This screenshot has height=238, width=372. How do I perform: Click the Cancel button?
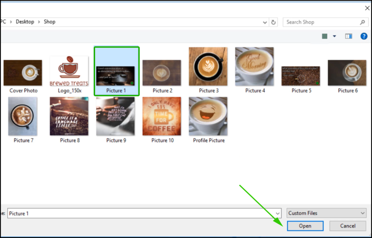click(348, 226)
